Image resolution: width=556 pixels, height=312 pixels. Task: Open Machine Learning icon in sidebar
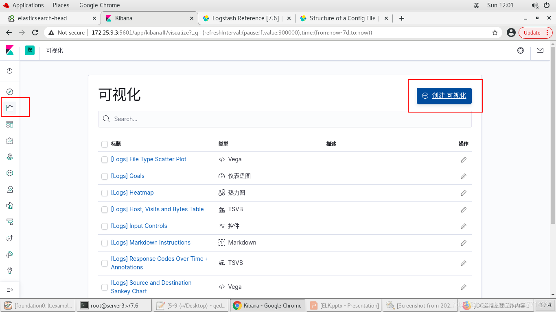10,173
